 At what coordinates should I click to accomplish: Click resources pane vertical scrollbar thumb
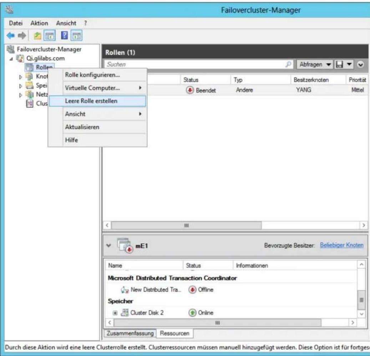[x=361, y=300]
